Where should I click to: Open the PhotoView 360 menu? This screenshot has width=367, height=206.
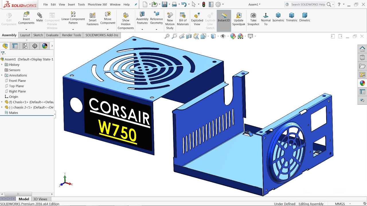tap(97, 5)
